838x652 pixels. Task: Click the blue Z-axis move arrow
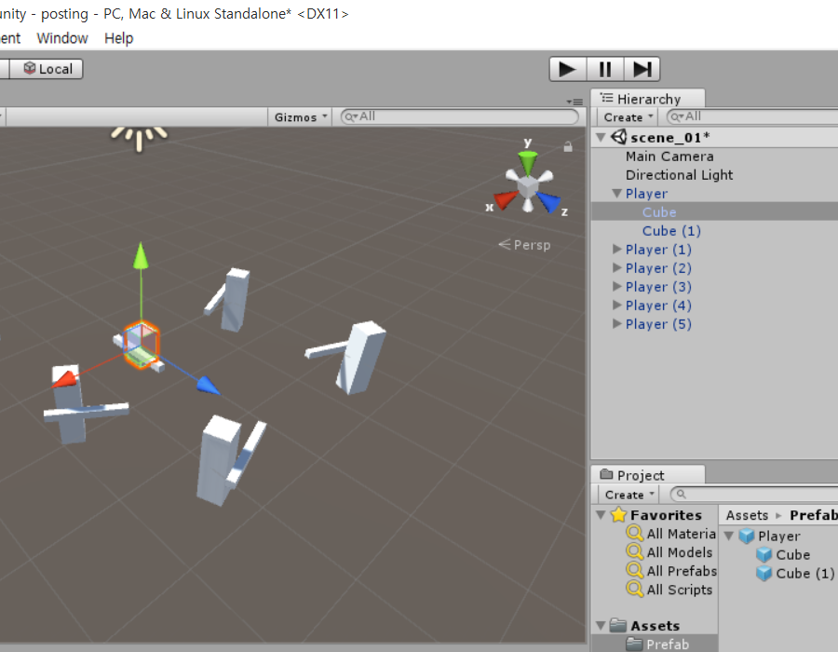click(x=208, y=386)
